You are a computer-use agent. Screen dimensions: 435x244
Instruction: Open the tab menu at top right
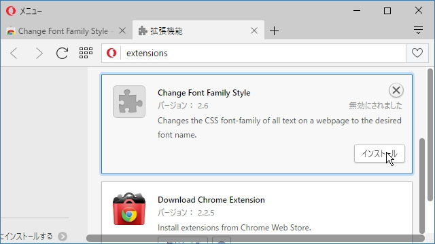pyautogui.click(x=418, y=30)
